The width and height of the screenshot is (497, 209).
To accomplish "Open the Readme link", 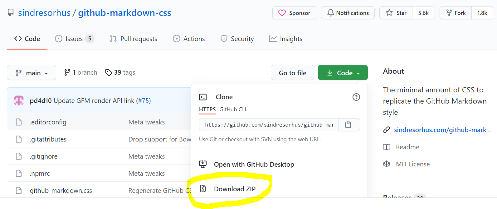I will click(407, 147).
